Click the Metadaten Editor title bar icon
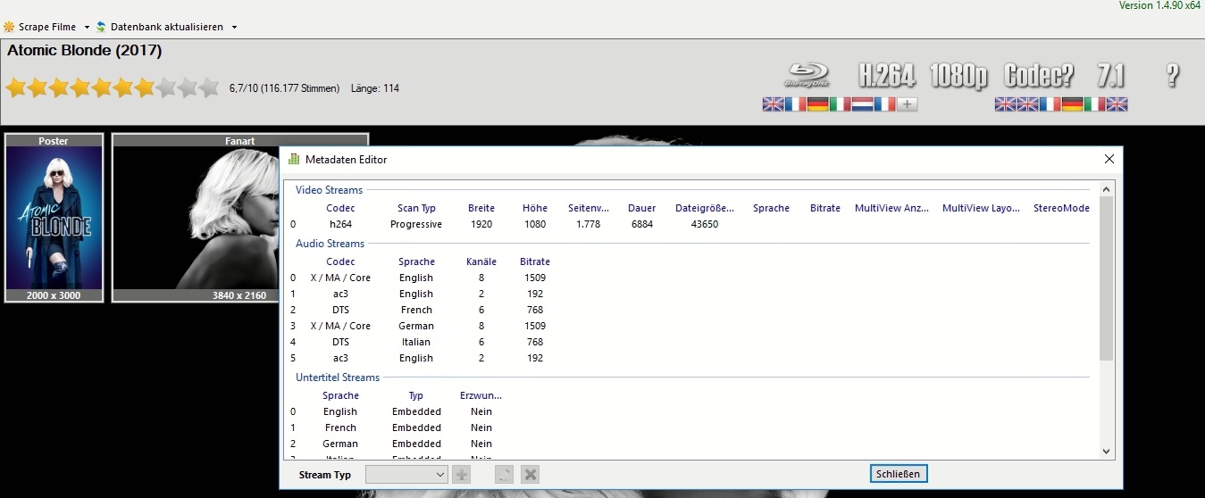1205x498 pixels. tap(294, 159)
